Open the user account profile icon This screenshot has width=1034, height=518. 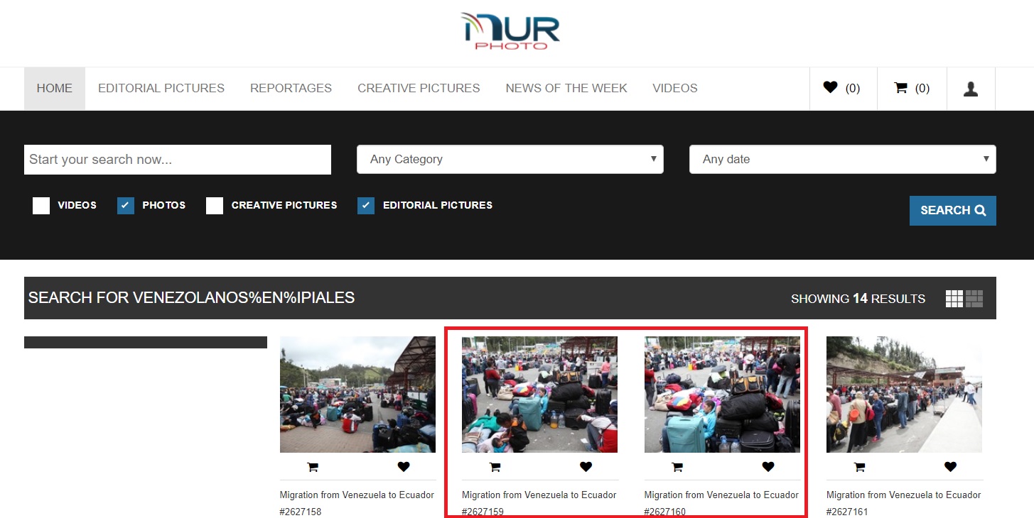970,89
